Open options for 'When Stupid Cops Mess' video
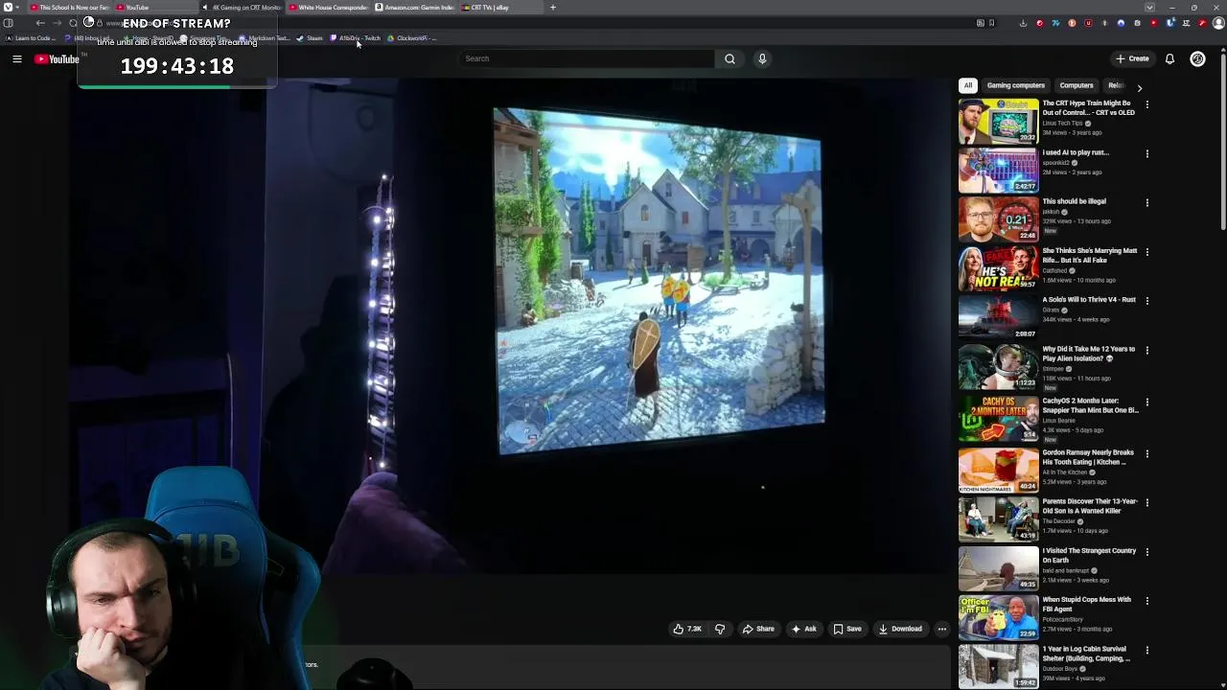 coord(1146,600)
